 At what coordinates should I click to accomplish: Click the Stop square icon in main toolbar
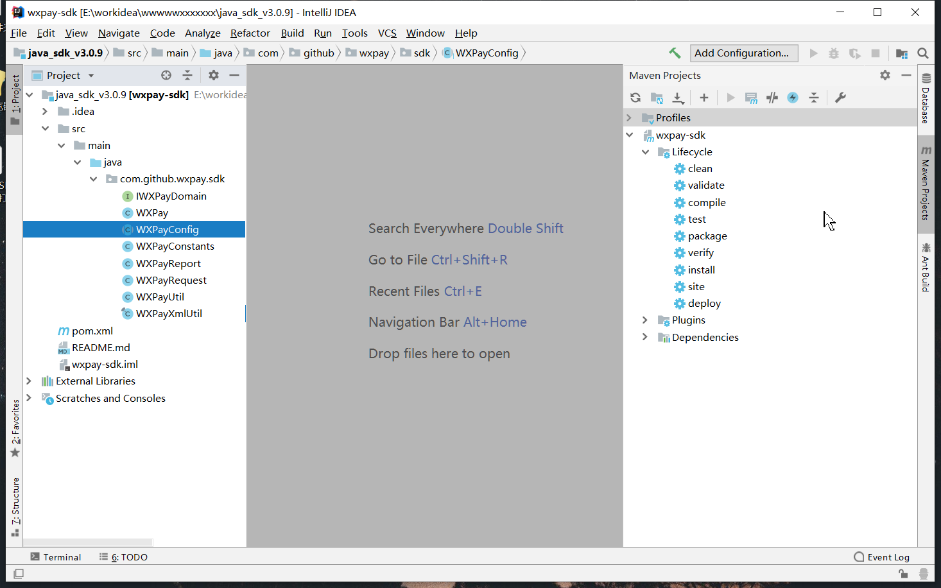click(876, 53)
